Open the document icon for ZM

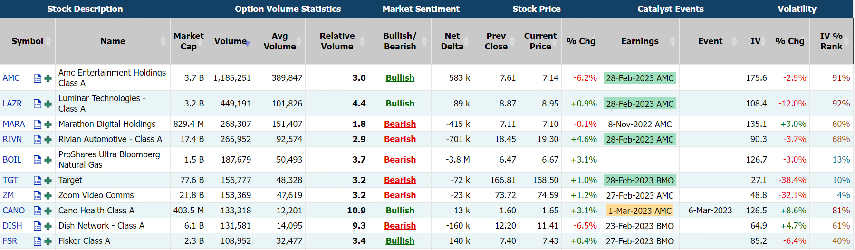pyautogui.click(x=38, y=195)
